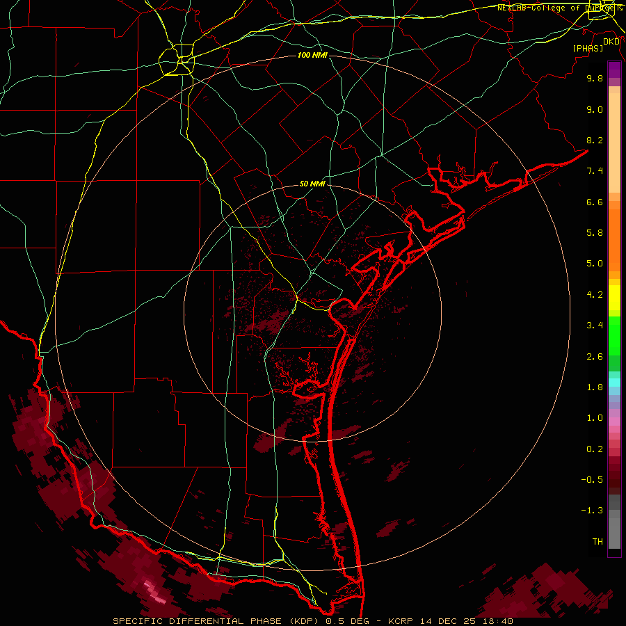Click the bright pink KDP echo core

coord(154,593)
